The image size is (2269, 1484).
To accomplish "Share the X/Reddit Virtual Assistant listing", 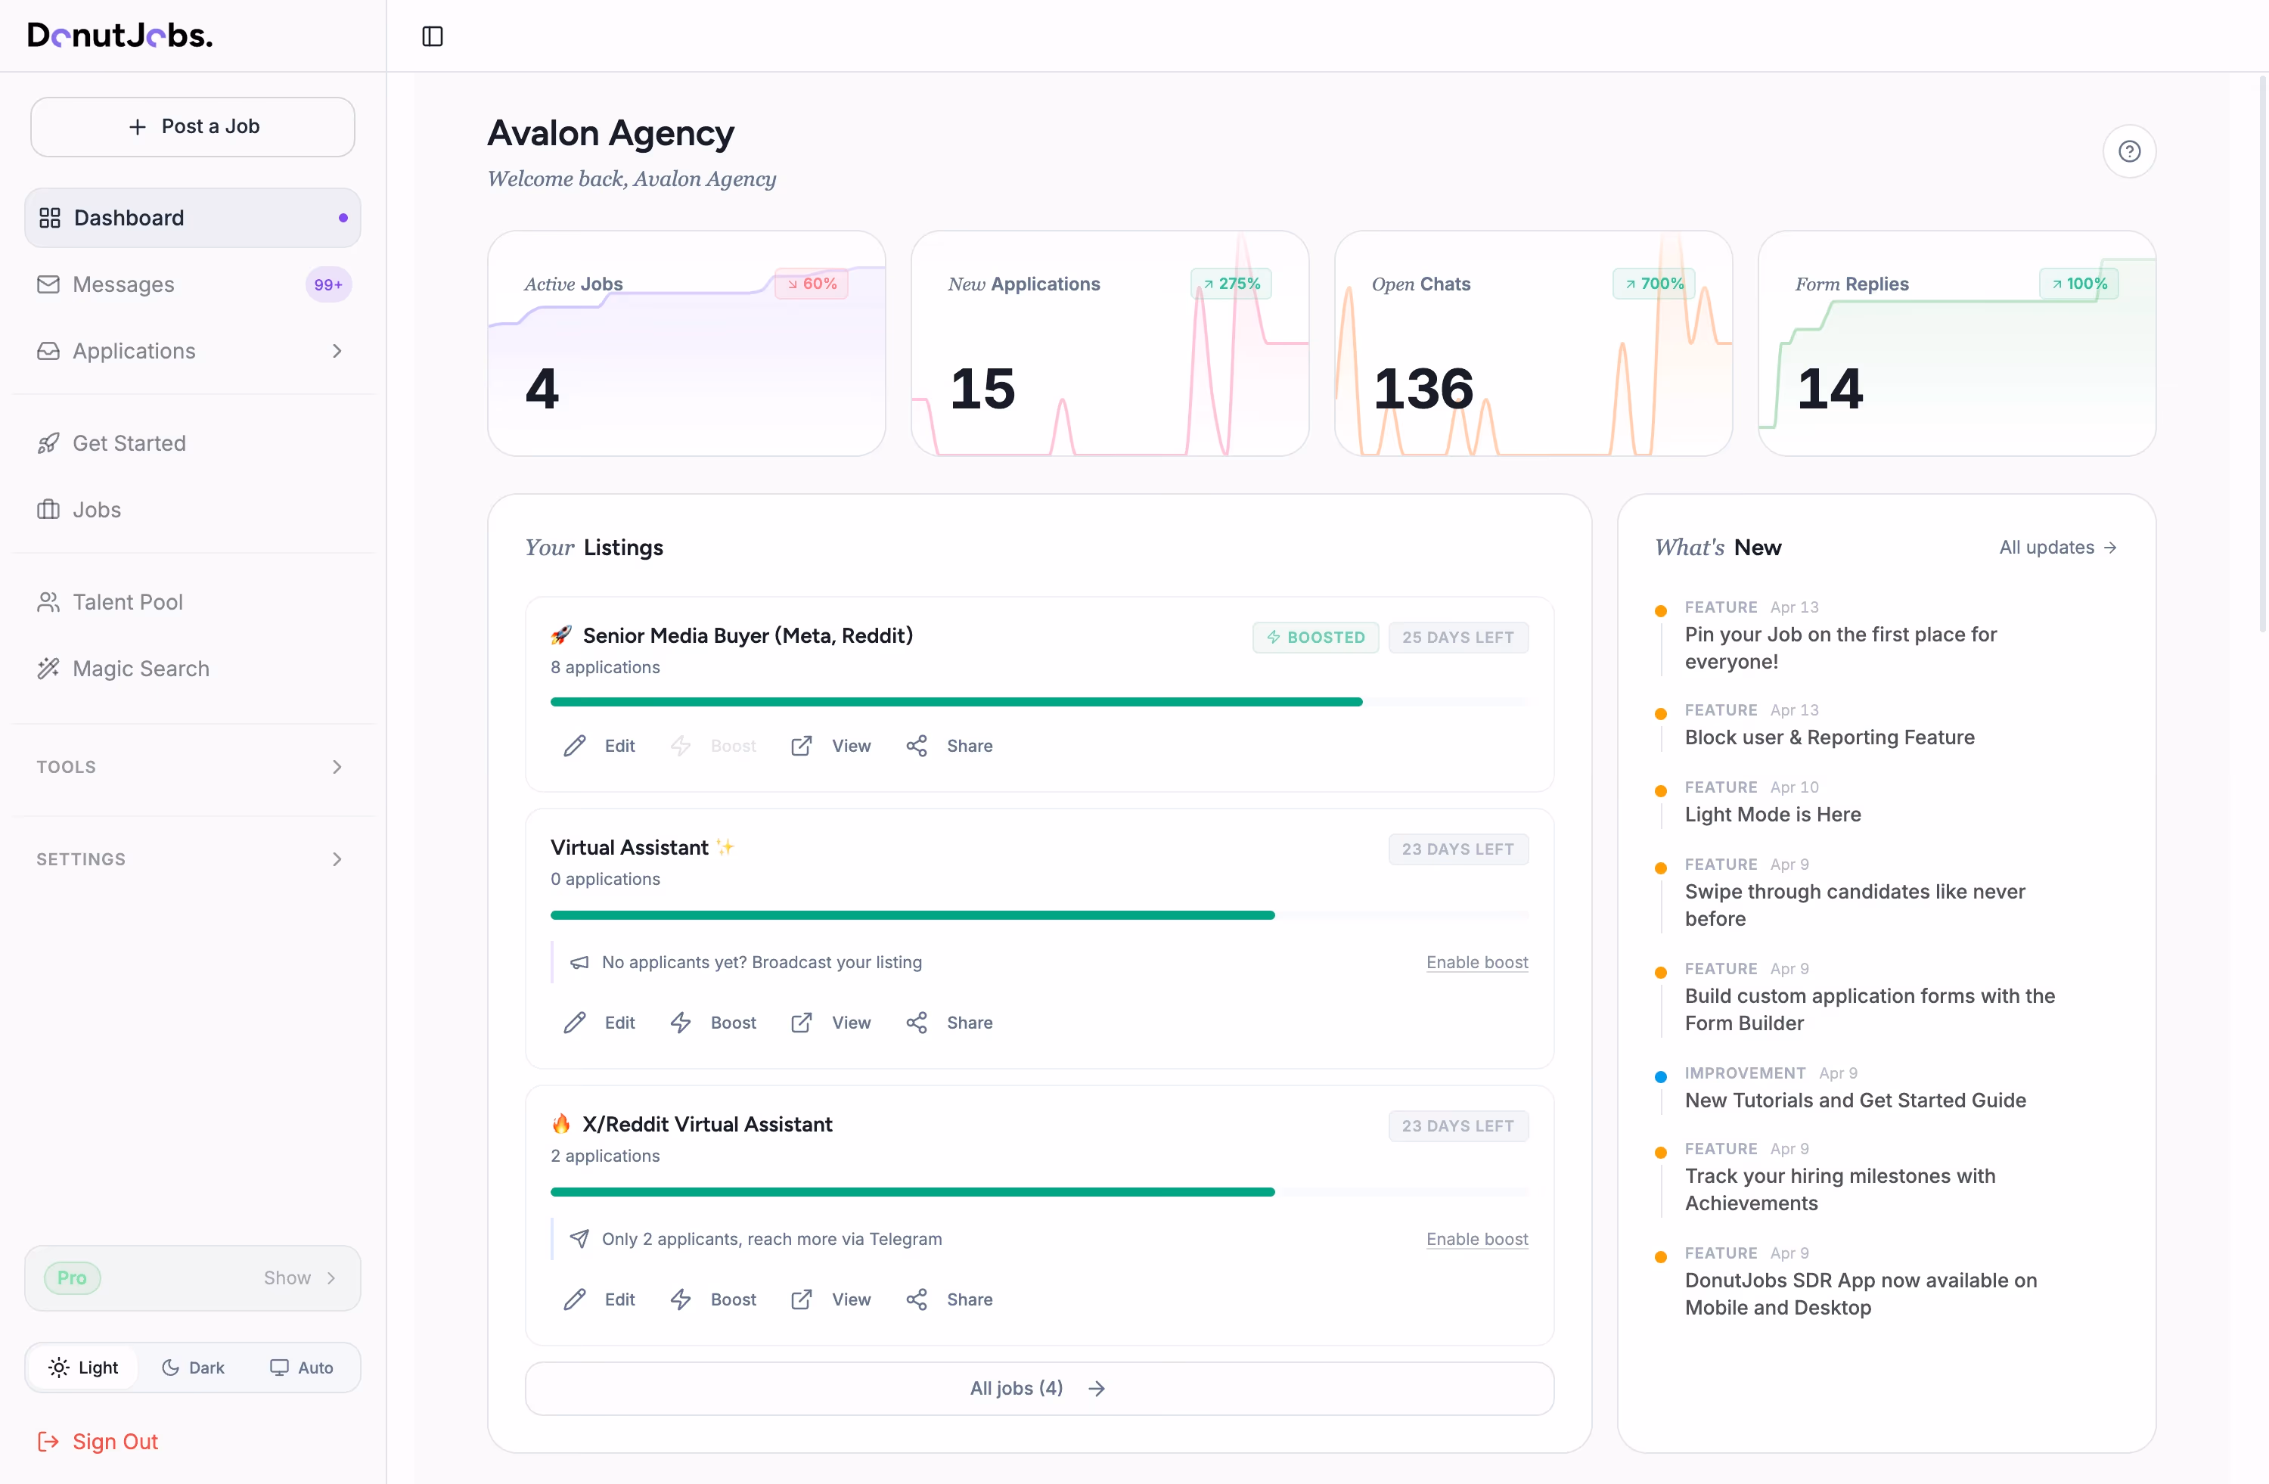I will [x=948, y=1299].
